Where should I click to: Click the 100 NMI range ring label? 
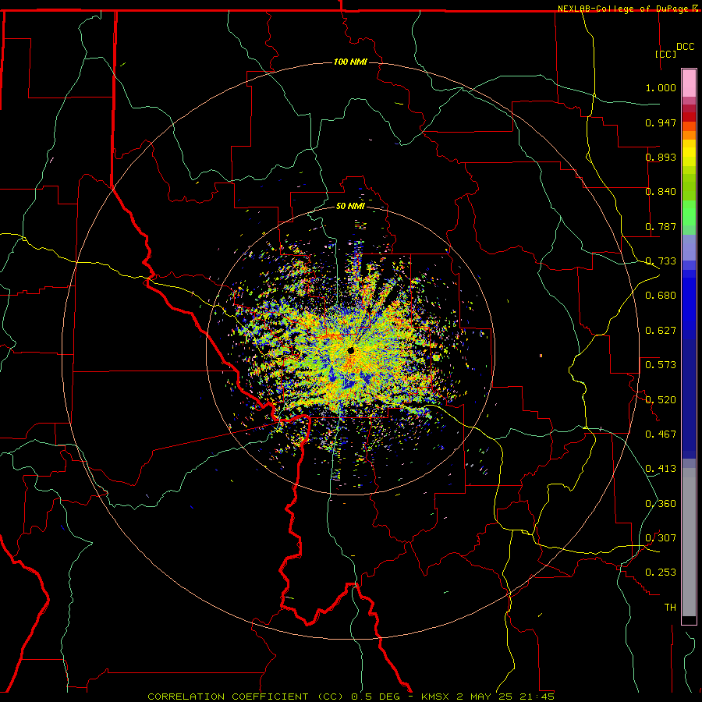point(350,62)
